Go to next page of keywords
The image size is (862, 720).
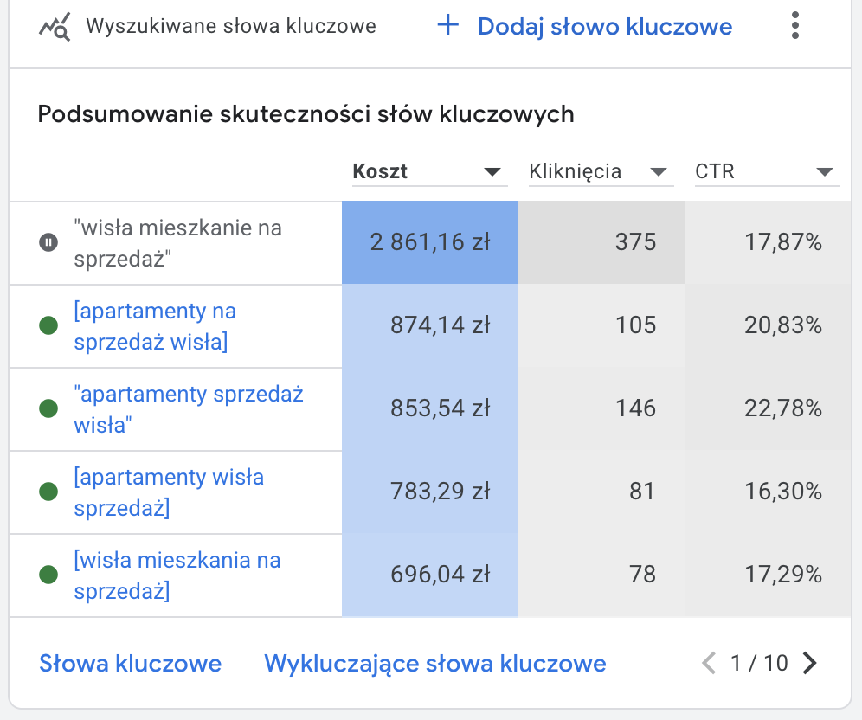coord(810,664)
